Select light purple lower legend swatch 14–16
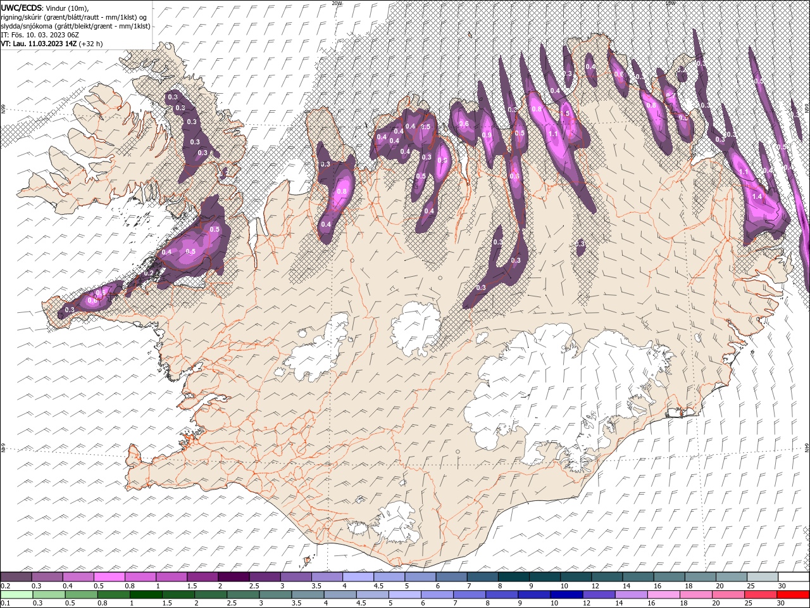Viewport: 810px width, 608px height. 632,595
